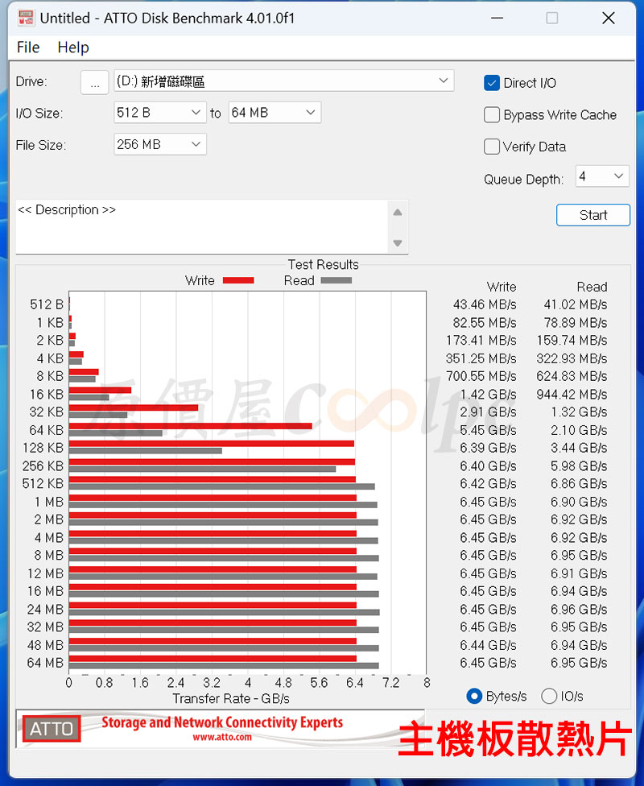644x786 pixels.
Task: Enable Bypass Write Cache checkbox
Action: point(492,115)
